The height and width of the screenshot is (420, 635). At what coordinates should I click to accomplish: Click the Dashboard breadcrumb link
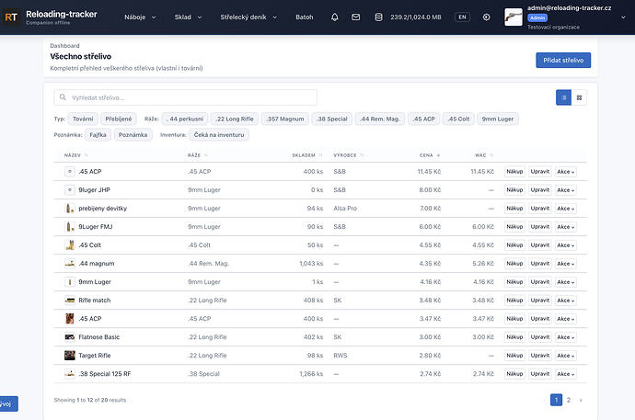pyautogui.click(x=64, y=46)
